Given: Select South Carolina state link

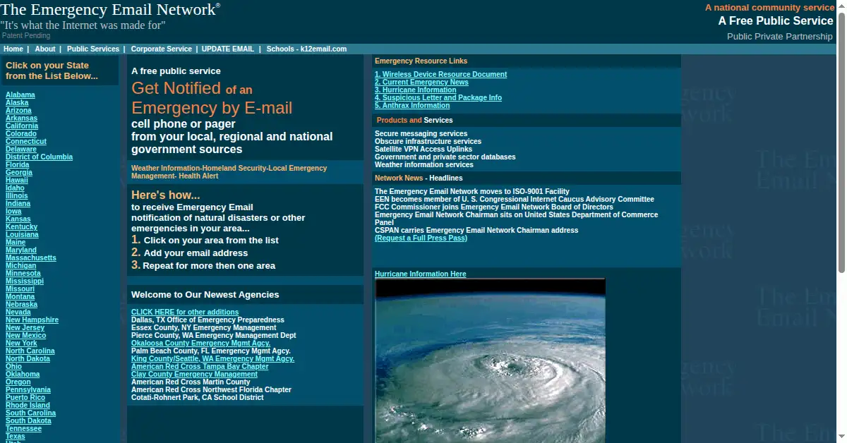Looking at the screenshot, I should (x=30, y=413).
